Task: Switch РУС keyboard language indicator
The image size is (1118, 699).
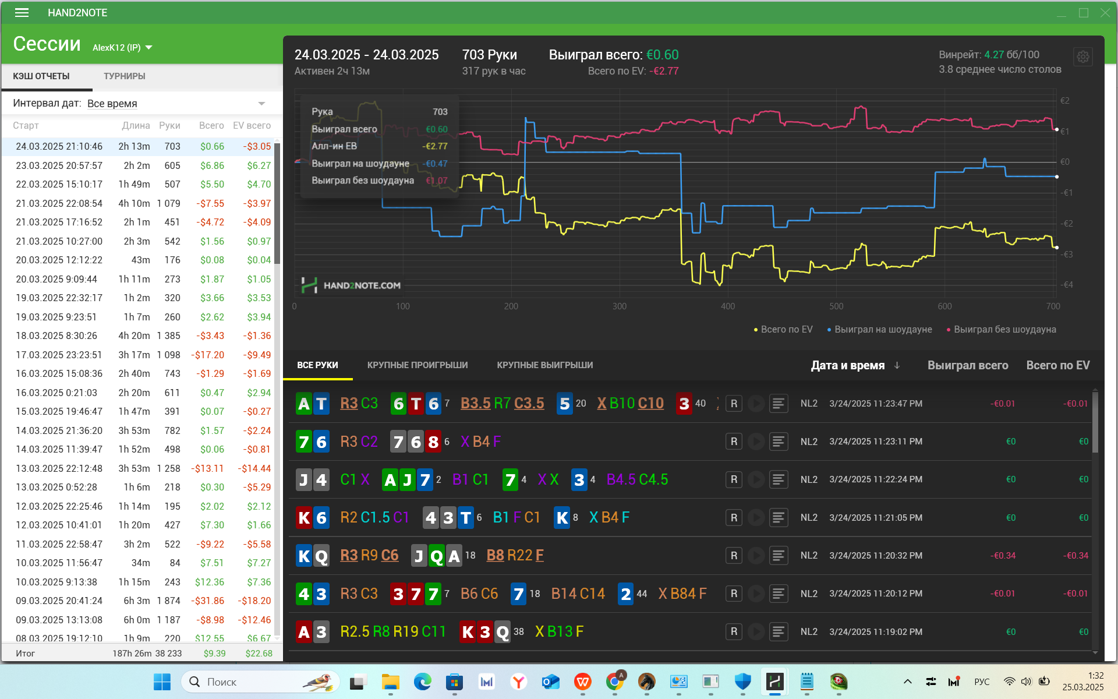Action: [x=982, y=682]
